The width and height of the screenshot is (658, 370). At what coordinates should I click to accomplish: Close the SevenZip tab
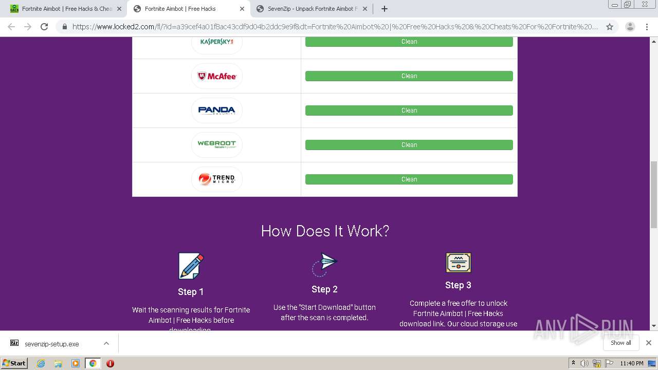point(365,9)
